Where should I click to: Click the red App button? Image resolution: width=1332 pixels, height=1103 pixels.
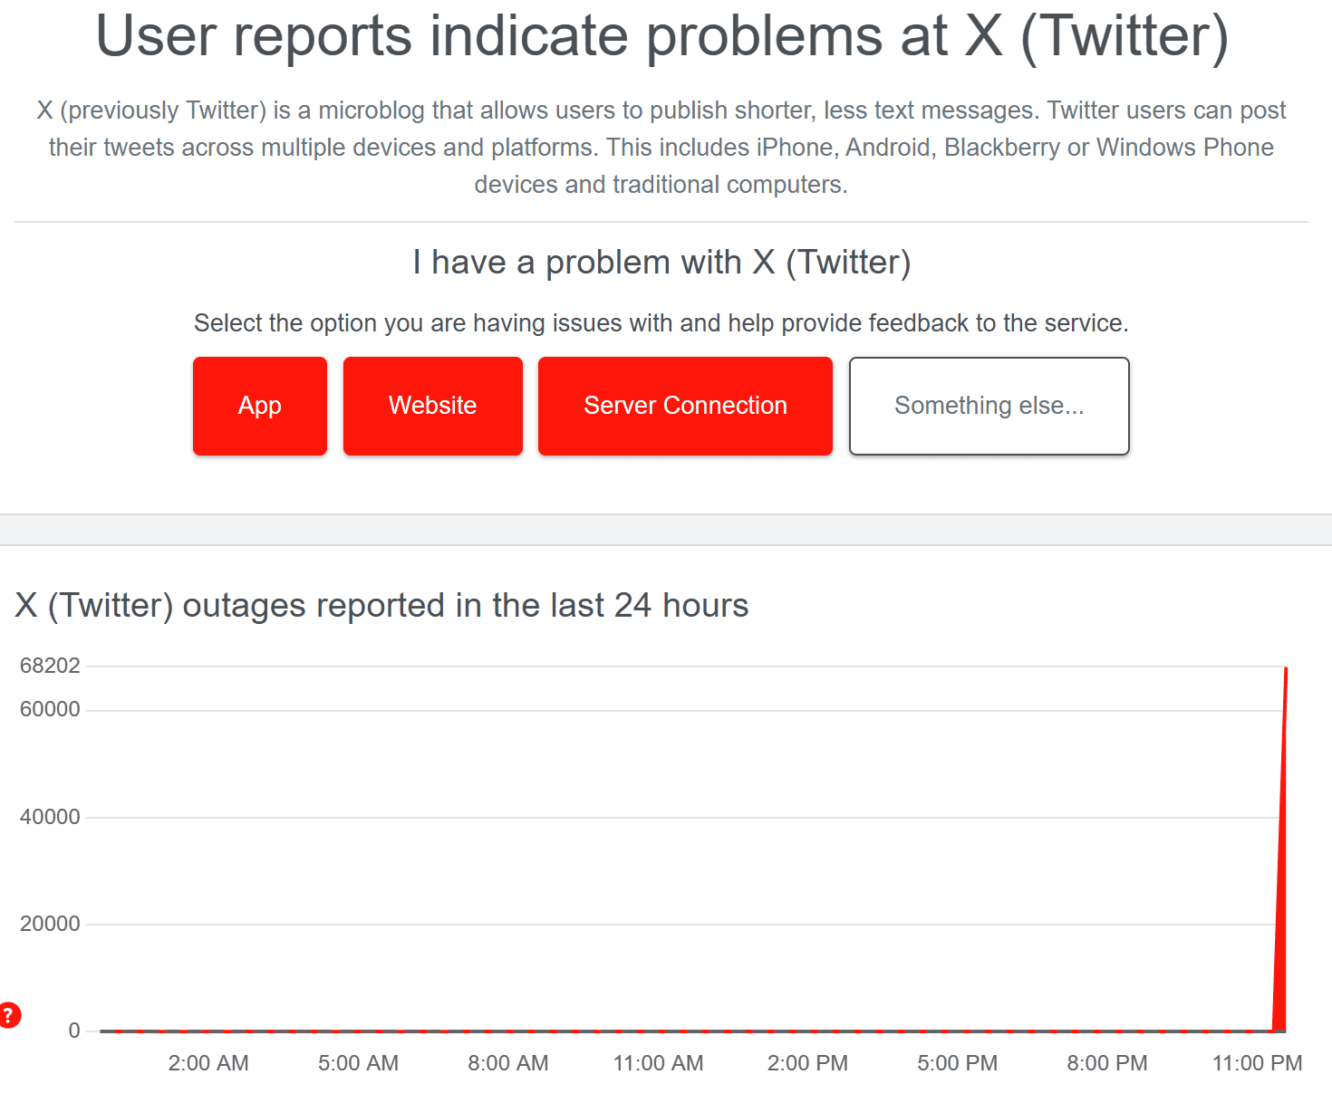(x=260, y=406)
